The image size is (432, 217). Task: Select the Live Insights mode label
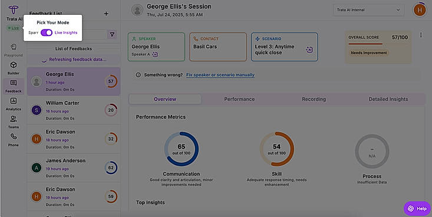pyautogui.click(x=66, y=32)
